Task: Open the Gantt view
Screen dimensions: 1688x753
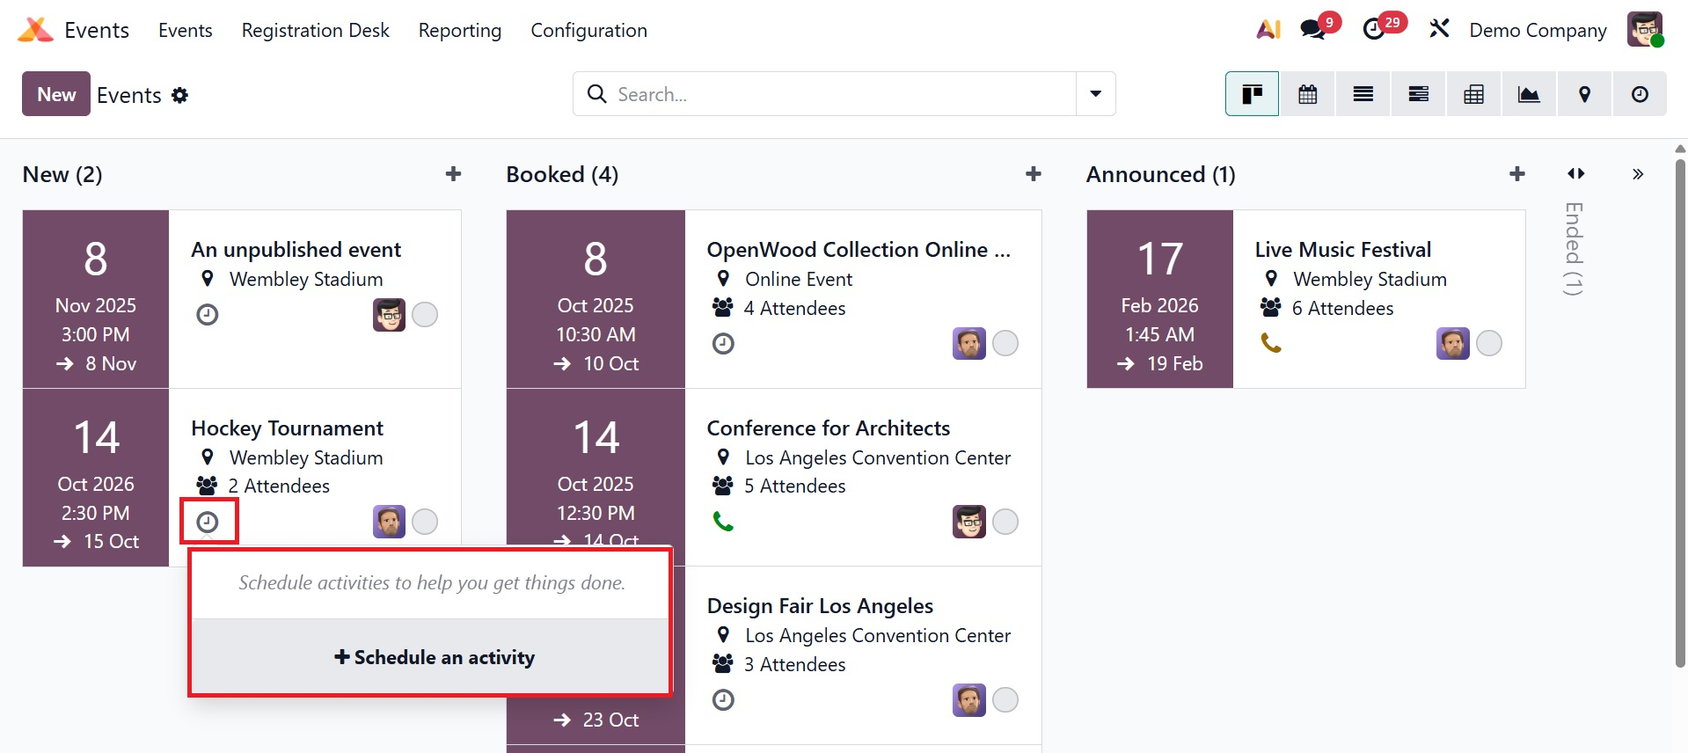Action: 1418,94
